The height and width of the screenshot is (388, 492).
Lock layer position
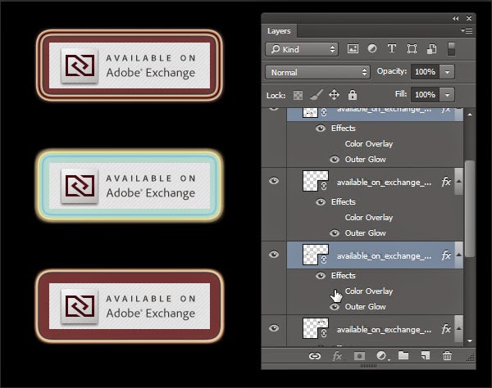335,95
